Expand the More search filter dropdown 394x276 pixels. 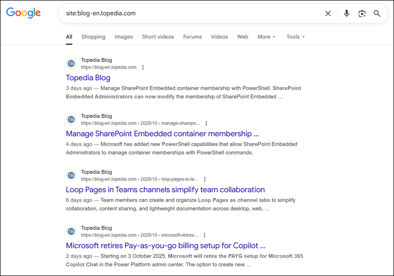(266, 37)
